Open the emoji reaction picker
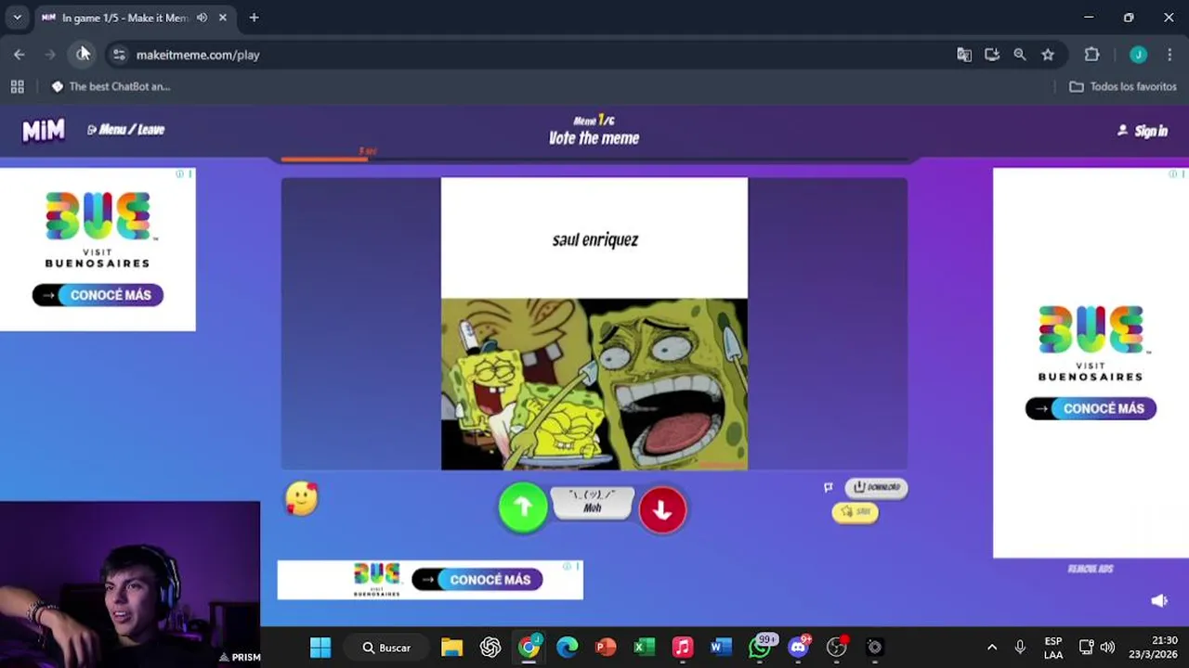Viewport: 1189px width, 668px height. [301, 499]
